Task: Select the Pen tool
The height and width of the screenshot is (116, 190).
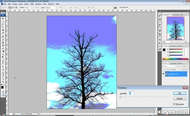Action: pos(3,61)
